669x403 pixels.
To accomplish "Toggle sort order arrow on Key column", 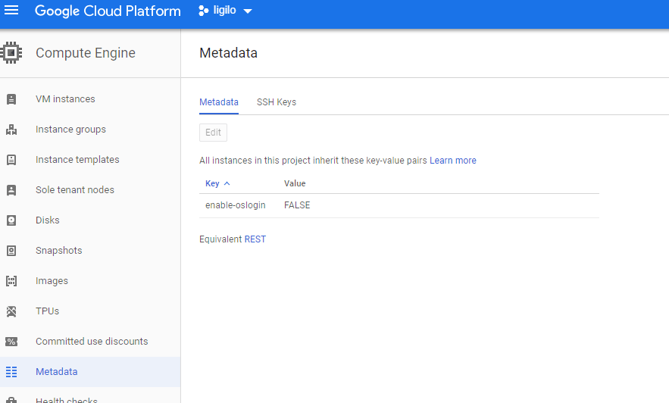I will [227, 183].
